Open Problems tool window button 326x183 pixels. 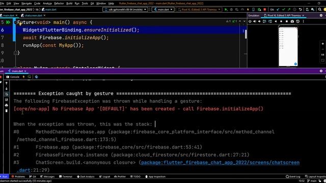point(18,176)
